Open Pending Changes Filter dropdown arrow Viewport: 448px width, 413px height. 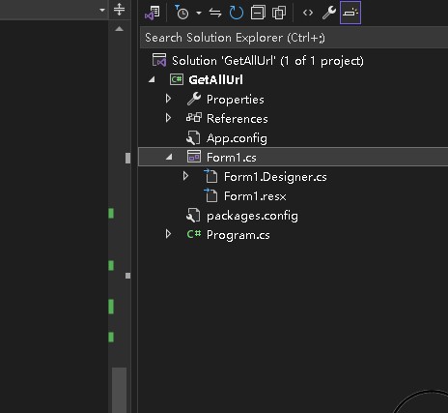click(199, 13)
